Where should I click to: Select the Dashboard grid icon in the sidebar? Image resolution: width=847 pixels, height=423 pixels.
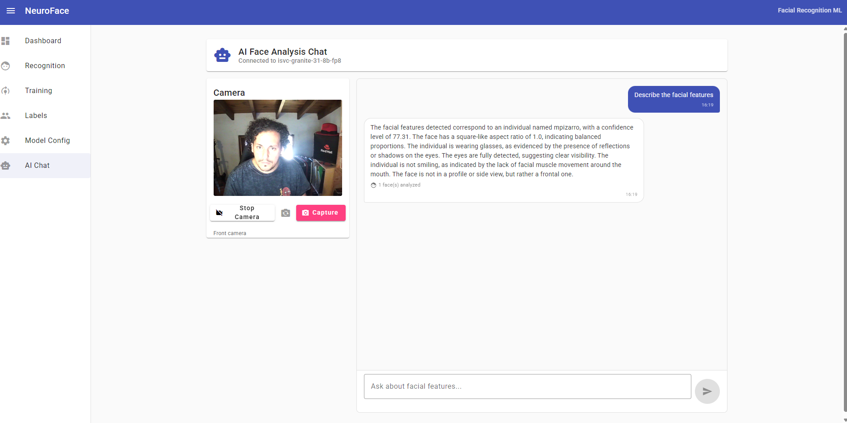pos(6,41)
